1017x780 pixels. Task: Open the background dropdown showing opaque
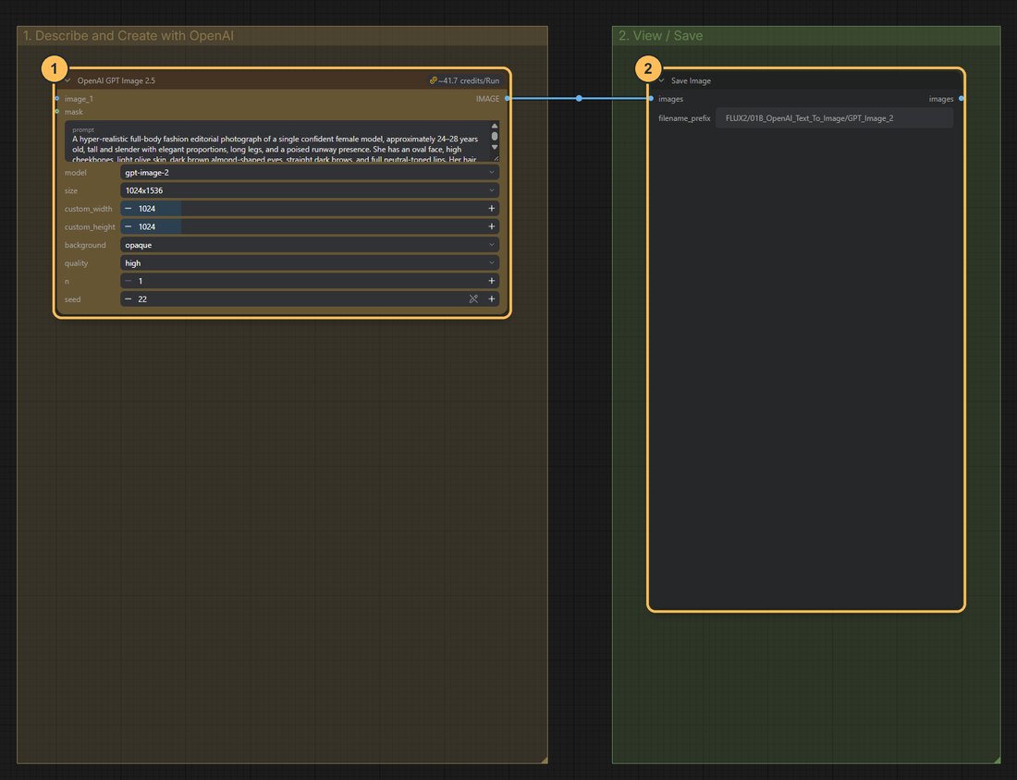point(310,245)
